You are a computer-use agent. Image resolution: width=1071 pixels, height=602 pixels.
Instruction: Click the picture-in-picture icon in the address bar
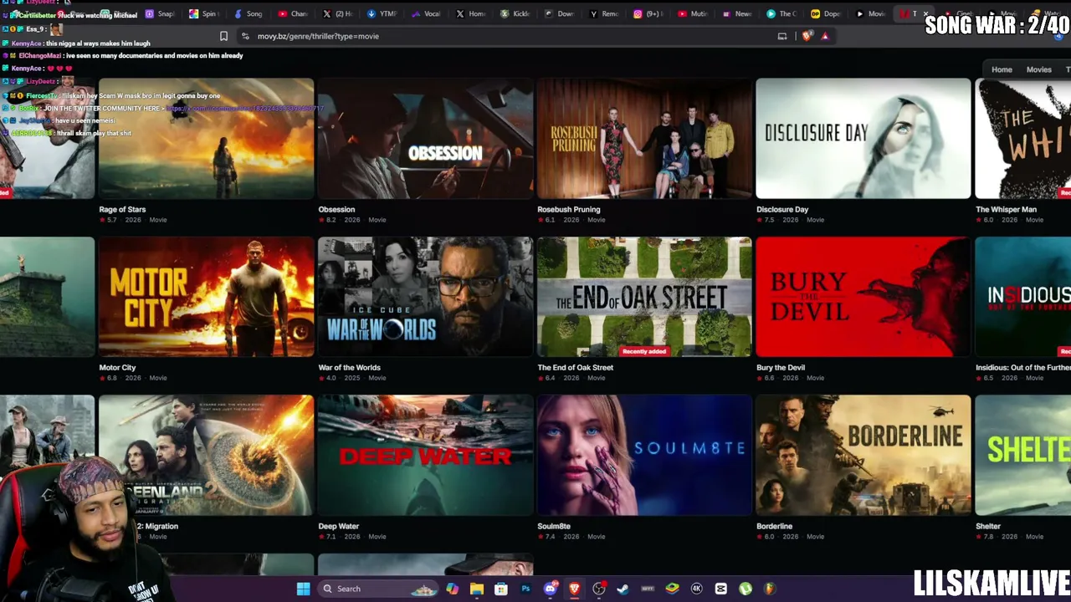(x=782, y=36)
